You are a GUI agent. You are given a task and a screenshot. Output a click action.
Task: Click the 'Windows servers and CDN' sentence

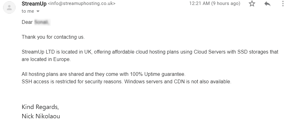[x=178, y=82]
